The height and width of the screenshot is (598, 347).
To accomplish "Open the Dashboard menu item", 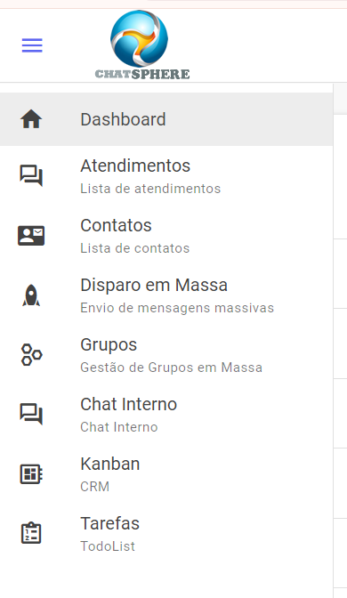I will pyautogui.click(x=166, y=119).
